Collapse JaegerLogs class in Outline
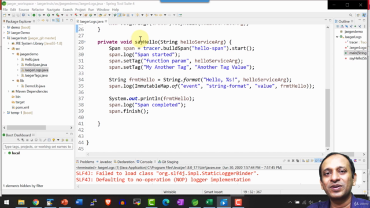 pos(337,37)
